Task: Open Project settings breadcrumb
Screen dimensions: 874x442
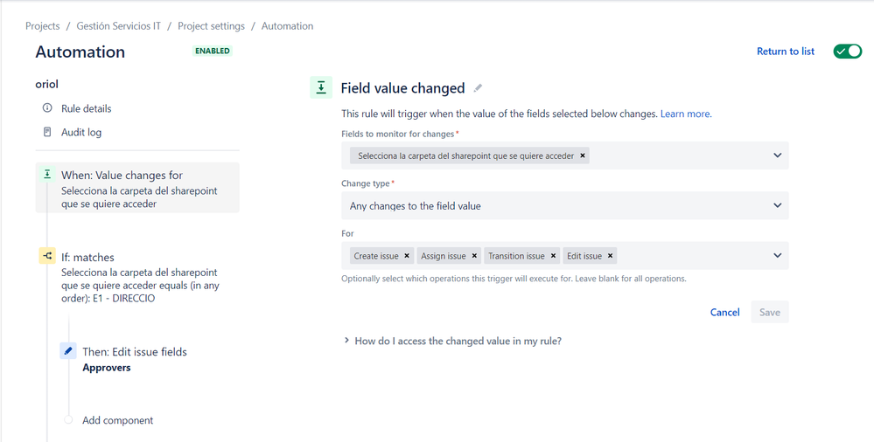Action: click(211, 26)
